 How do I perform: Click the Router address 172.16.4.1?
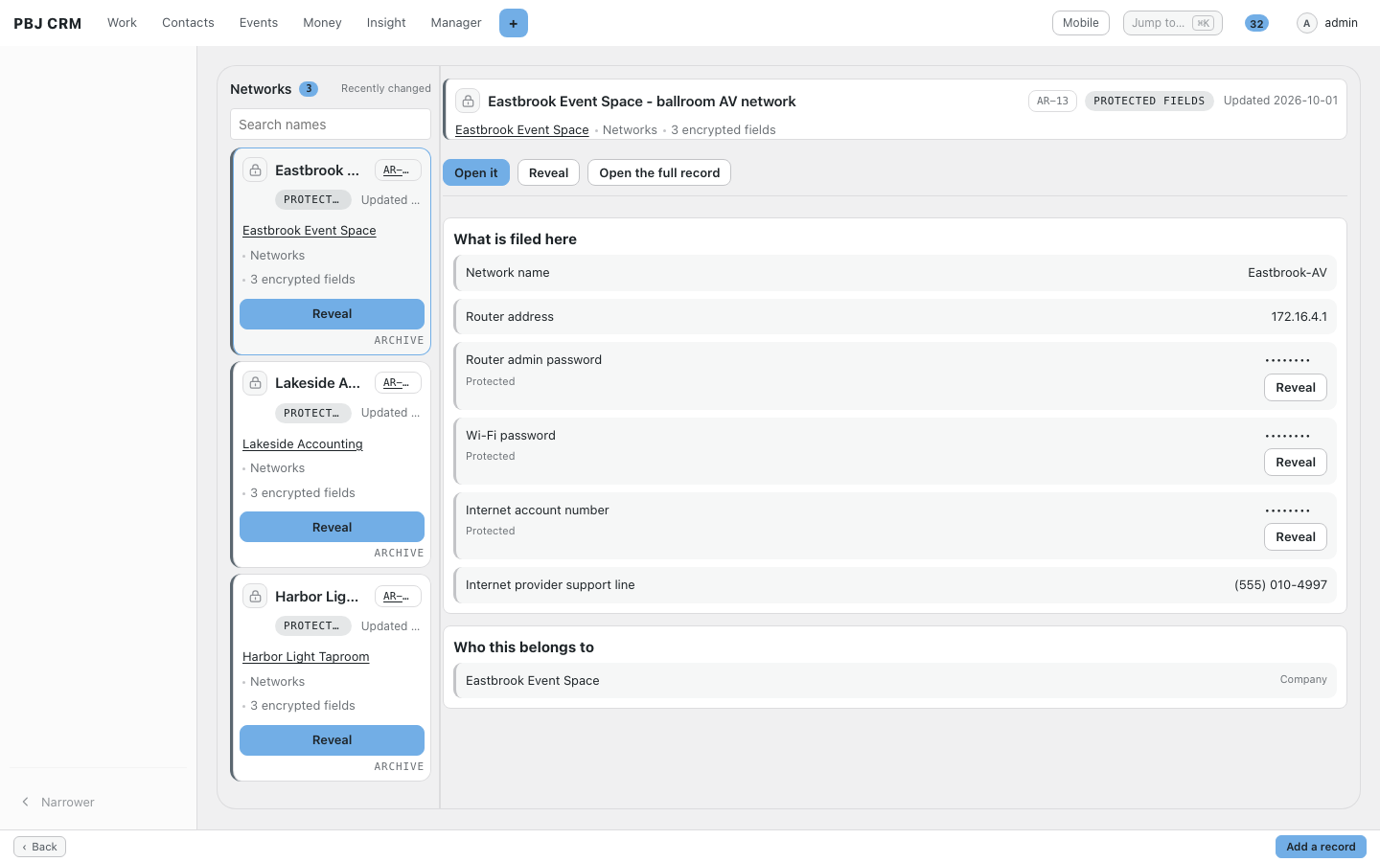pos(1299,317)
